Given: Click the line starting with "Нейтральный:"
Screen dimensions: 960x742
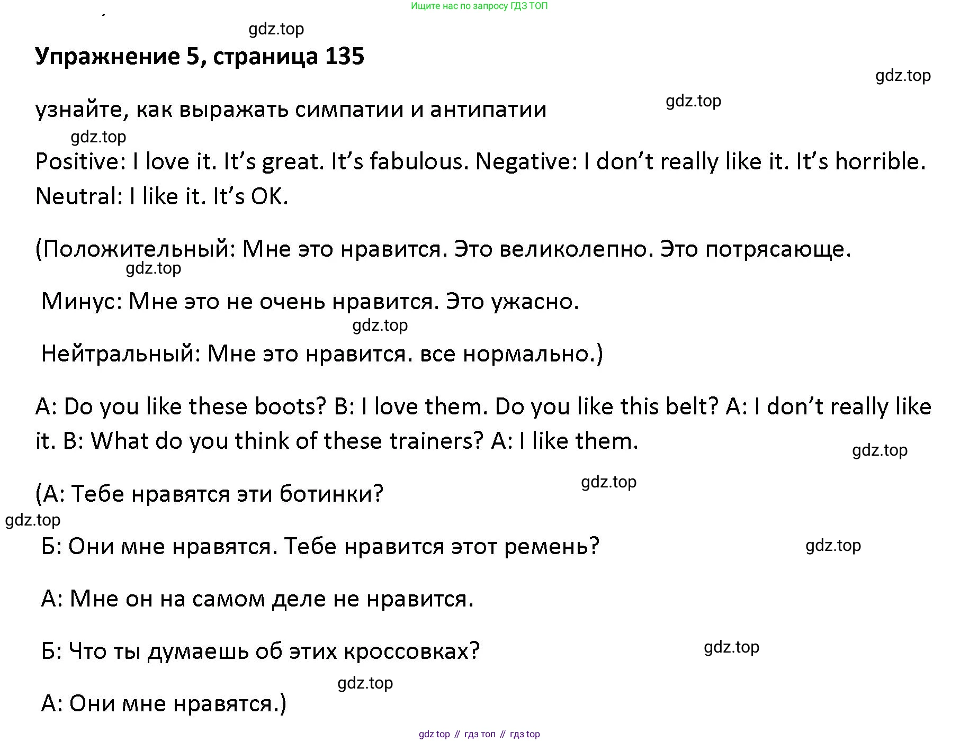Looking at the screenshot, I should coord(322,354).
